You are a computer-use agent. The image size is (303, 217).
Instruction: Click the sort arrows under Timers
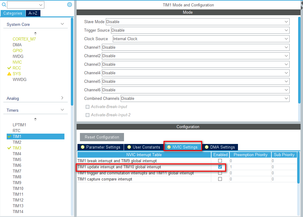pos(35,119)
